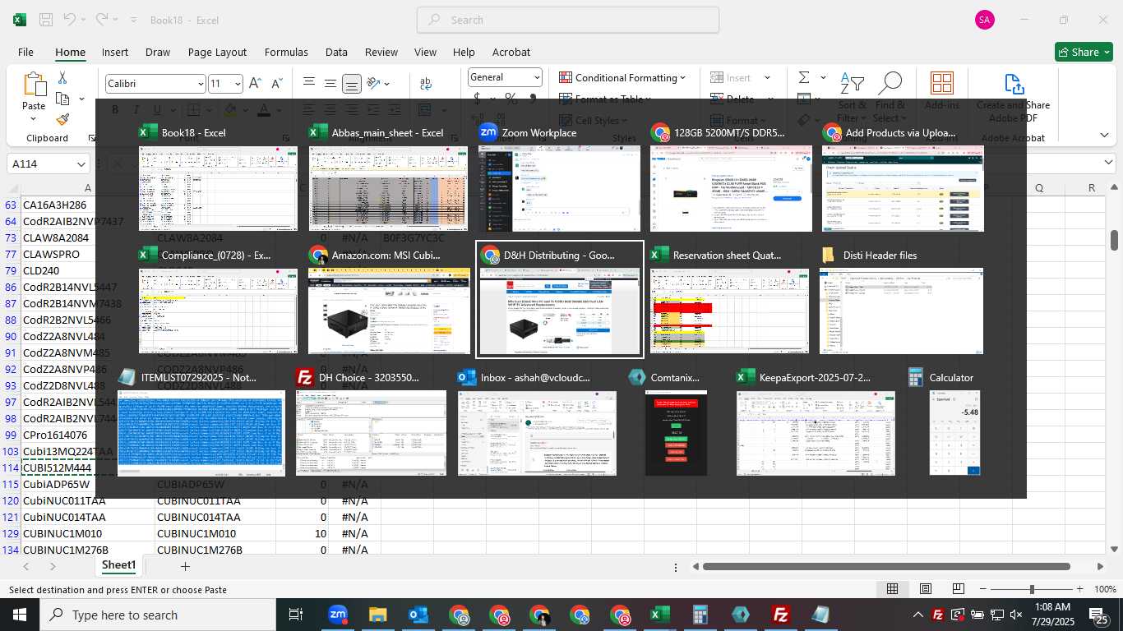The width and height of the screenshot is (1123, 631).
Task: Click Create and Share Adobe PDF icon
Action: [x=1014, y=84]
